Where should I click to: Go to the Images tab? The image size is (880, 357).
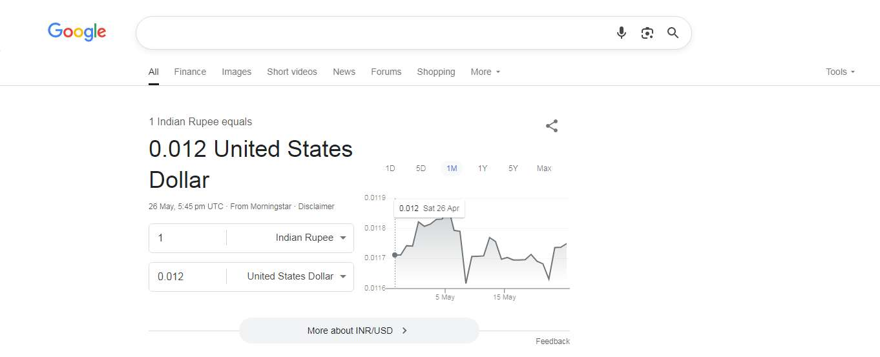(x=236, y=72)
